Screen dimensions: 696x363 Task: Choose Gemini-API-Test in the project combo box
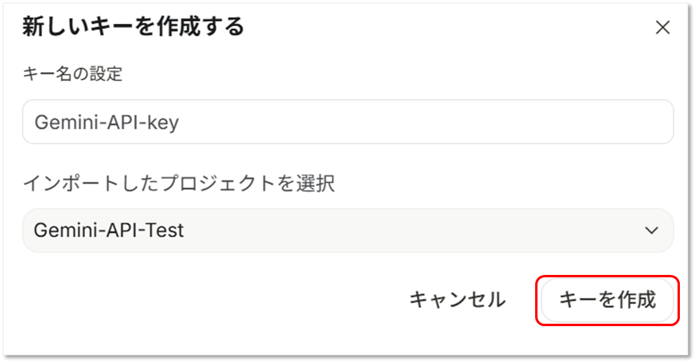click(x=347, y=230)
